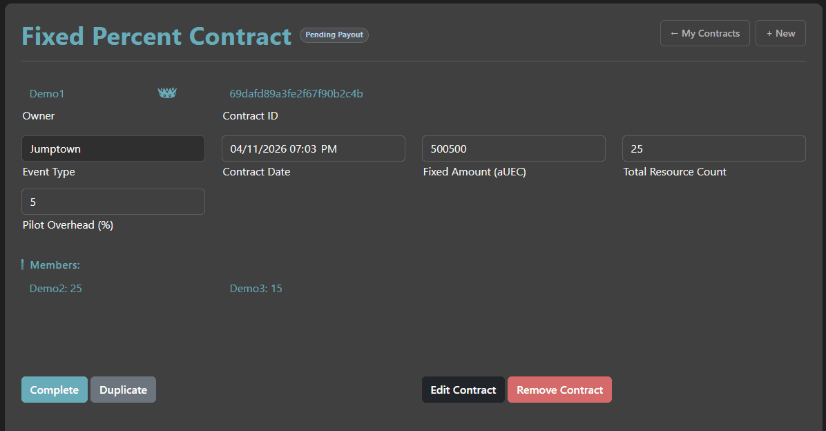Click the Fixed Percent Contract title
This screenshot has width=826, height=431.
pyautogui.click(x=155, y=35)
